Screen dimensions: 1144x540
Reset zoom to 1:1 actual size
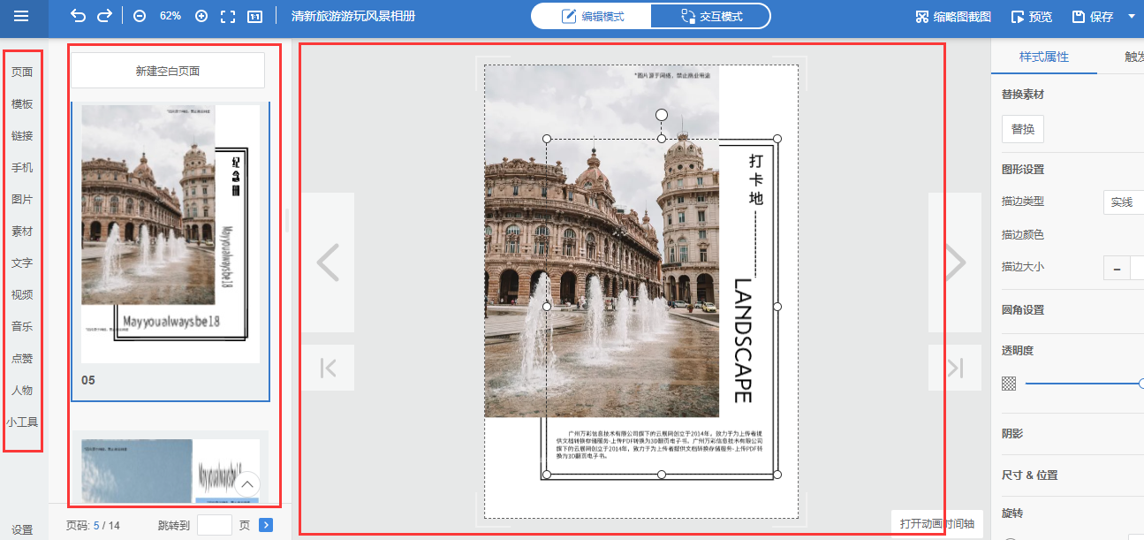(254, 16)
